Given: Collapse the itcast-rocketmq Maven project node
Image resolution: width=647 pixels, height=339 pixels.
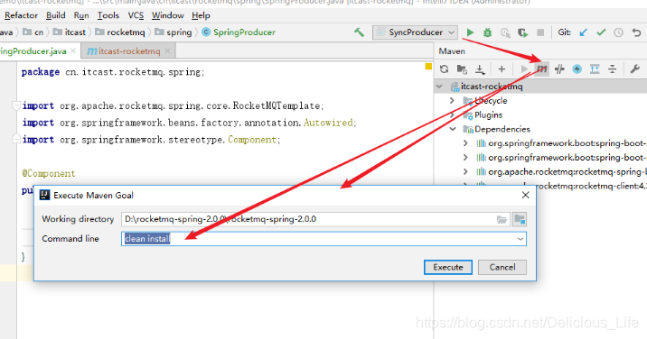Looking at the screenshot, I should point(439,87).
